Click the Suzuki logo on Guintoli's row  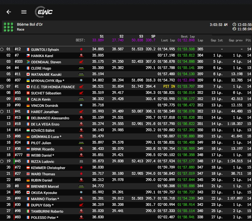pos(81,50)
